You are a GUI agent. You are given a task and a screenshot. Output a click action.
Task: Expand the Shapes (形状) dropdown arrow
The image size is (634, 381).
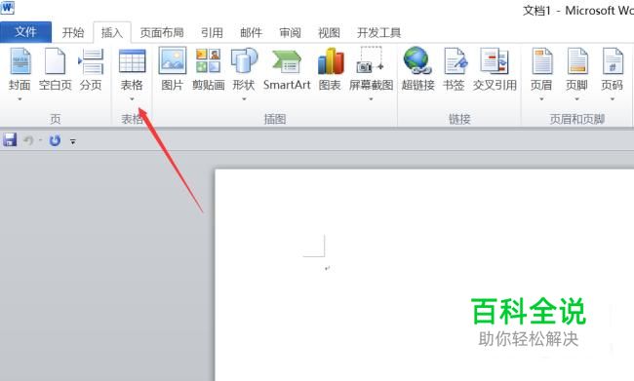click(x=244, y=99)
